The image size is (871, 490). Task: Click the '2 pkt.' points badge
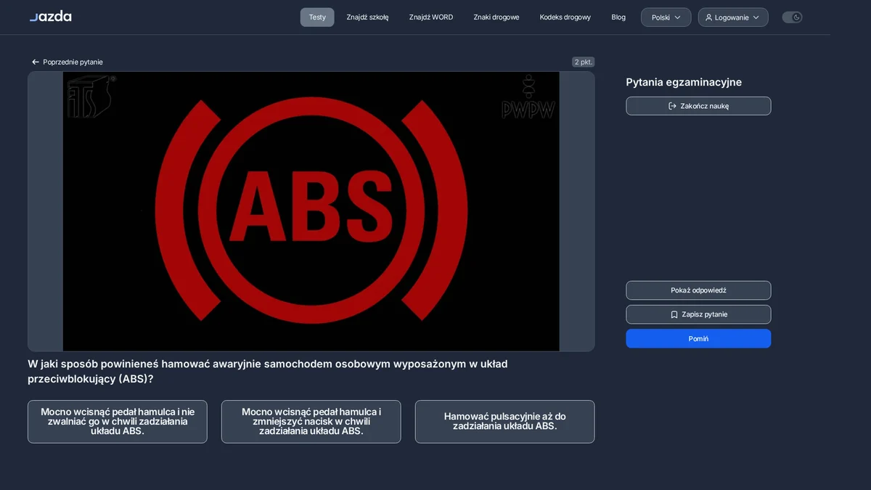583,62
